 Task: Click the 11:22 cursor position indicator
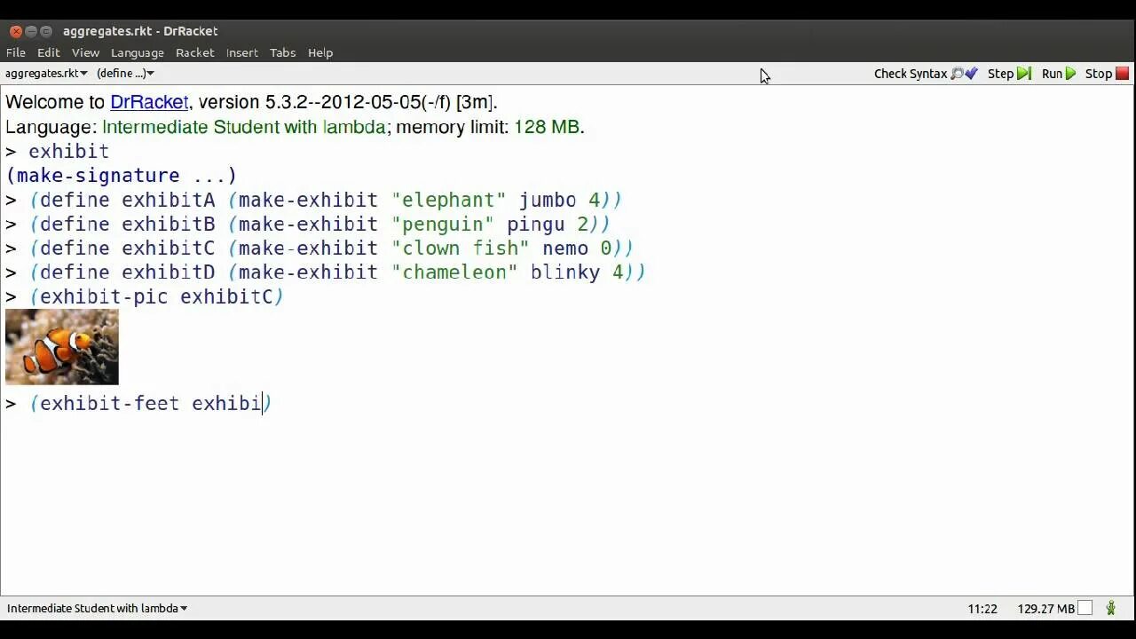point(982,609)
